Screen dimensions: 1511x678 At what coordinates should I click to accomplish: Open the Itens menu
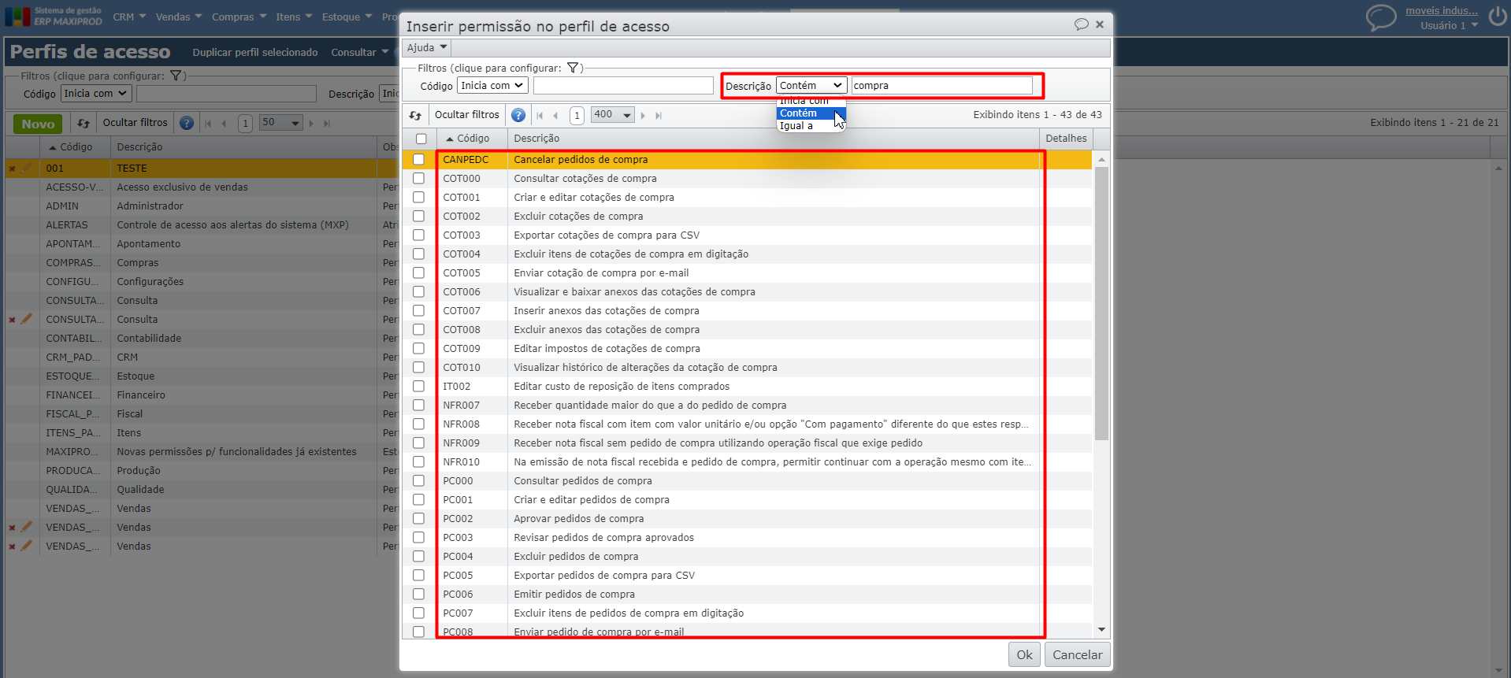coord(294,17)
